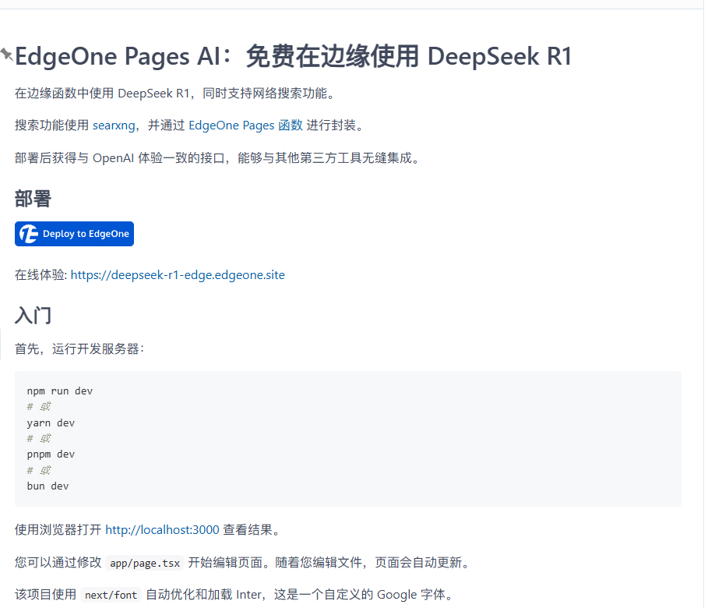The width and height of the screenshot is (722, 608).
Task: Open the deepseek-r1-edge.edgeone.site demo link
Action: click(178, 274)
